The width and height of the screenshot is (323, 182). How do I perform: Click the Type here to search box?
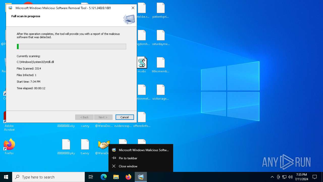[x=48, y=177]
